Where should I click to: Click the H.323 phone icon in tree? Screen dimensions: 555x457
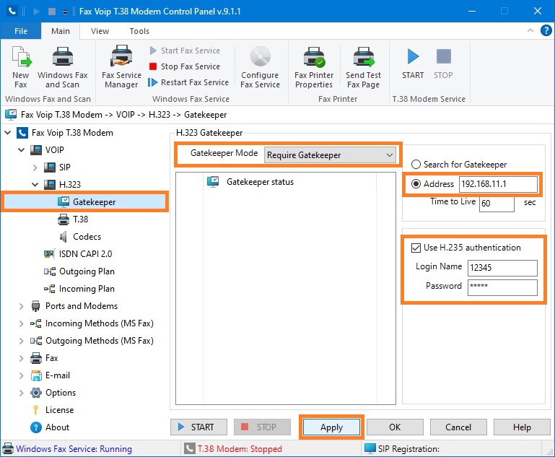pos(50,184)
